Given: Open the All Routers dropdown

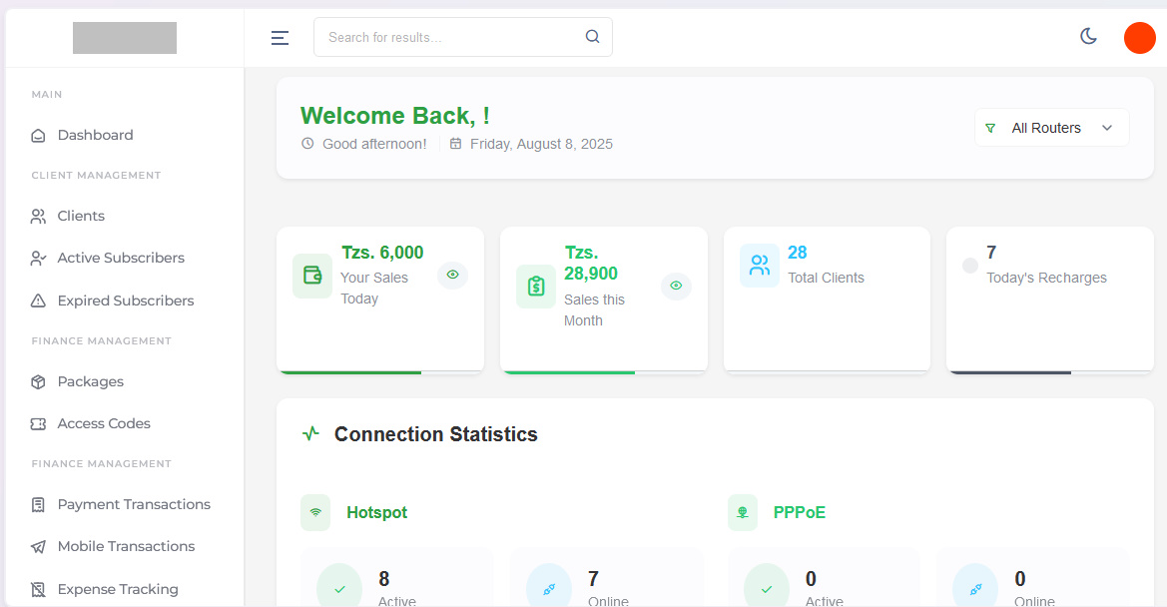Looking at the screenshot, I should [1051, 128].
